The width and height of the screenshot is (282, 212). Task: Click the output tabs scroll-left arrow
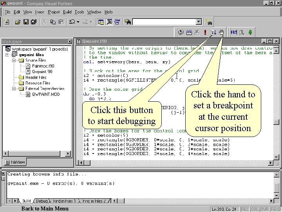10,201
